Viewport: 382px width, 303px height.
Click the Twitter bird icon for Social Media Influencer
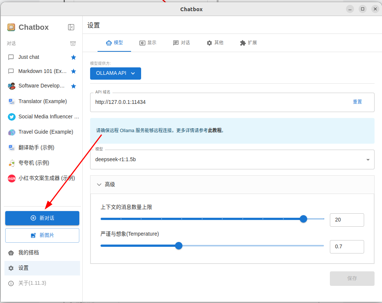(x=12, y=117)
